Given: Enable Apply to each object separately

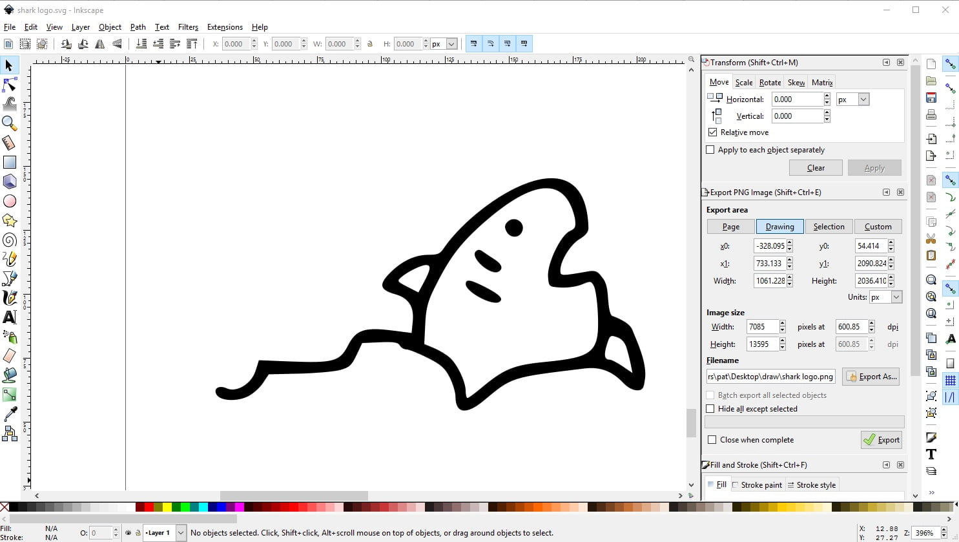Looking at the screenshot, I should tap(710, 150).
